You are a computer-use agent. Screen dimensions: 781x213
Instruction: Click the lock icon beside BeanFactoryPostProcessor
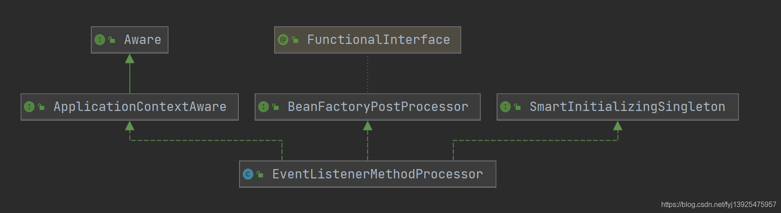(276, 107)
